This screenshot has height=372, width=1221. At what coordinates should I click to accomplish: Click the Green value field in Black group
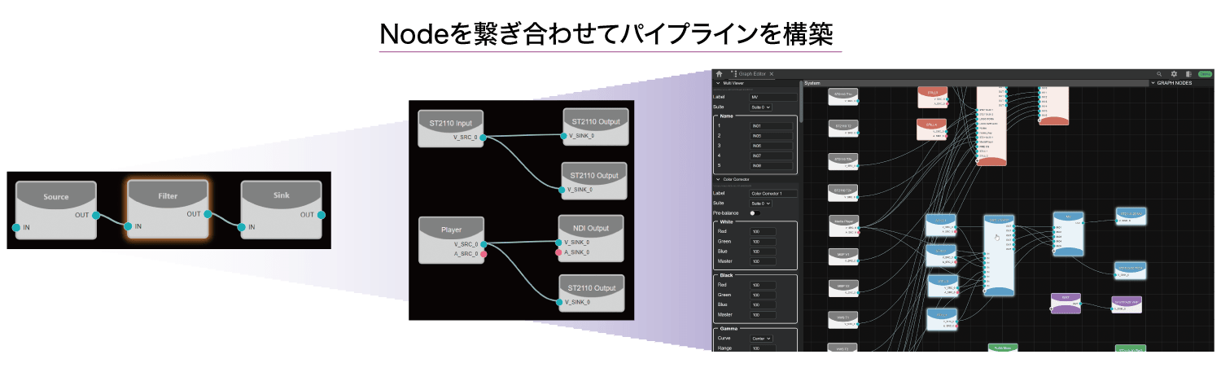[763, 295]
